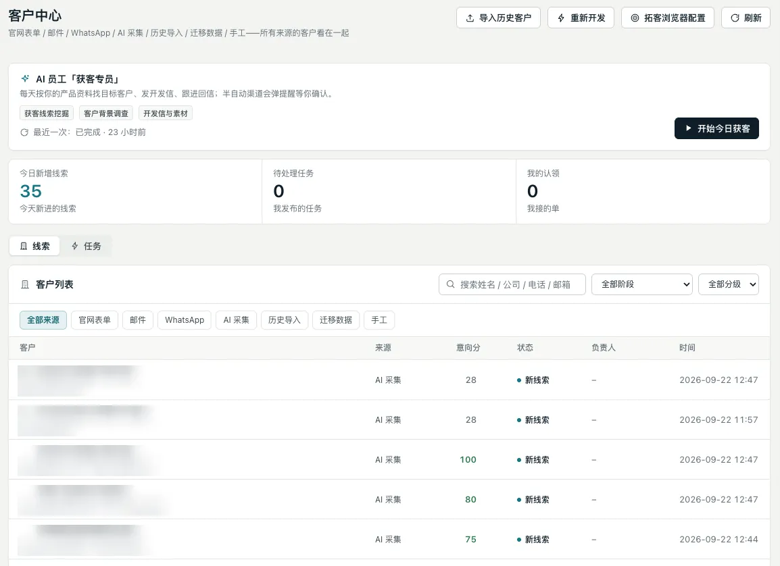Click the 获客线索挖掘 tag

pyautogui.click(x=47, y=113)
